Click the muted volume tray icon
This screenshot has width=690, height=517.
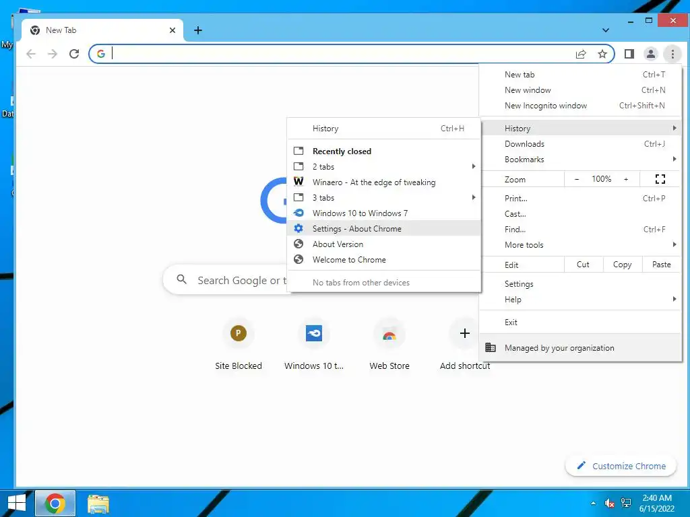pyautogui.click(x=609, y=504)
